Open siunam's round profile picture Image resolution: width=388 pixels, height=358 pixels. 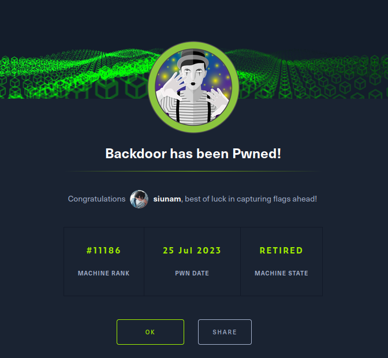click(139, 199)
